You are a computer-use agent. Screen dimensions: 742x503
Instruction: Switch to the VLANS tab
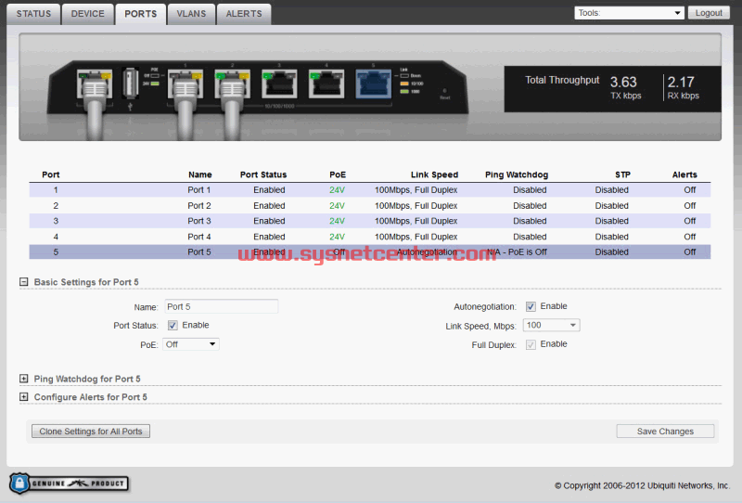point(192,14)
